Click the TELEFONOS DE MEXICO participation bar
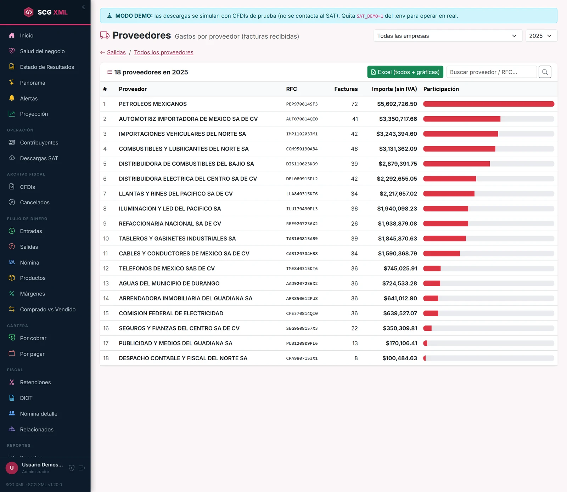The width and height of the screenshot is (567, 492). click(x=489, y=268)
